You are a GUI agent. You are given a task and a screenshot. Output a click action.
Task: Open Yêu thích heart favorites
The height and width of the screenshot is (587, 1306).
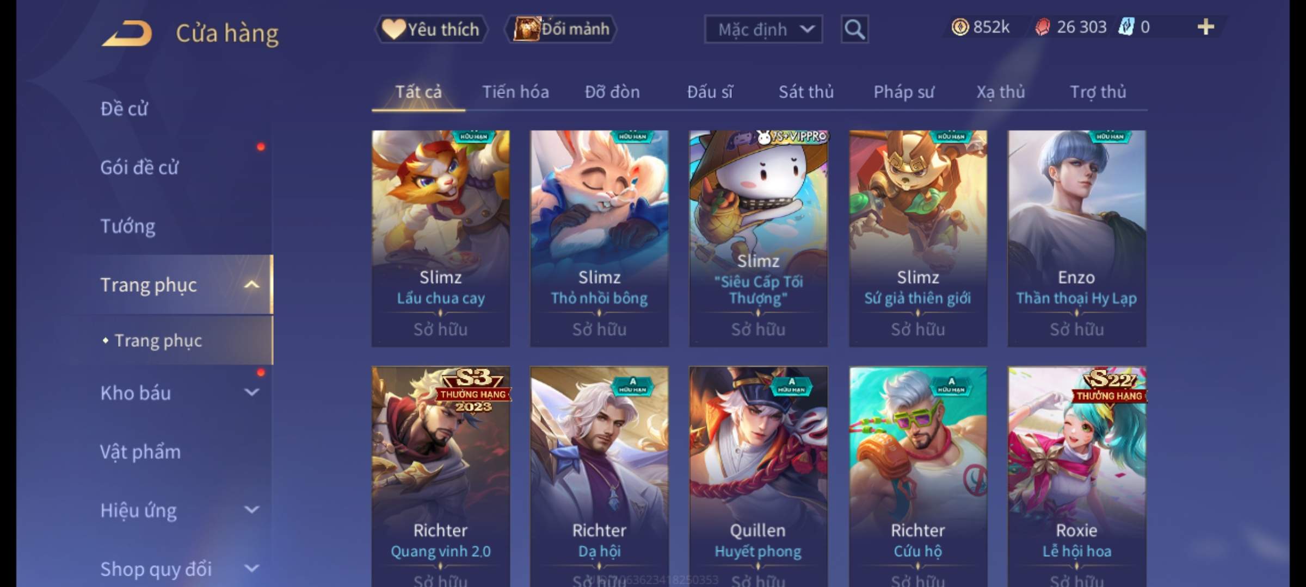(x=431, y=29)
